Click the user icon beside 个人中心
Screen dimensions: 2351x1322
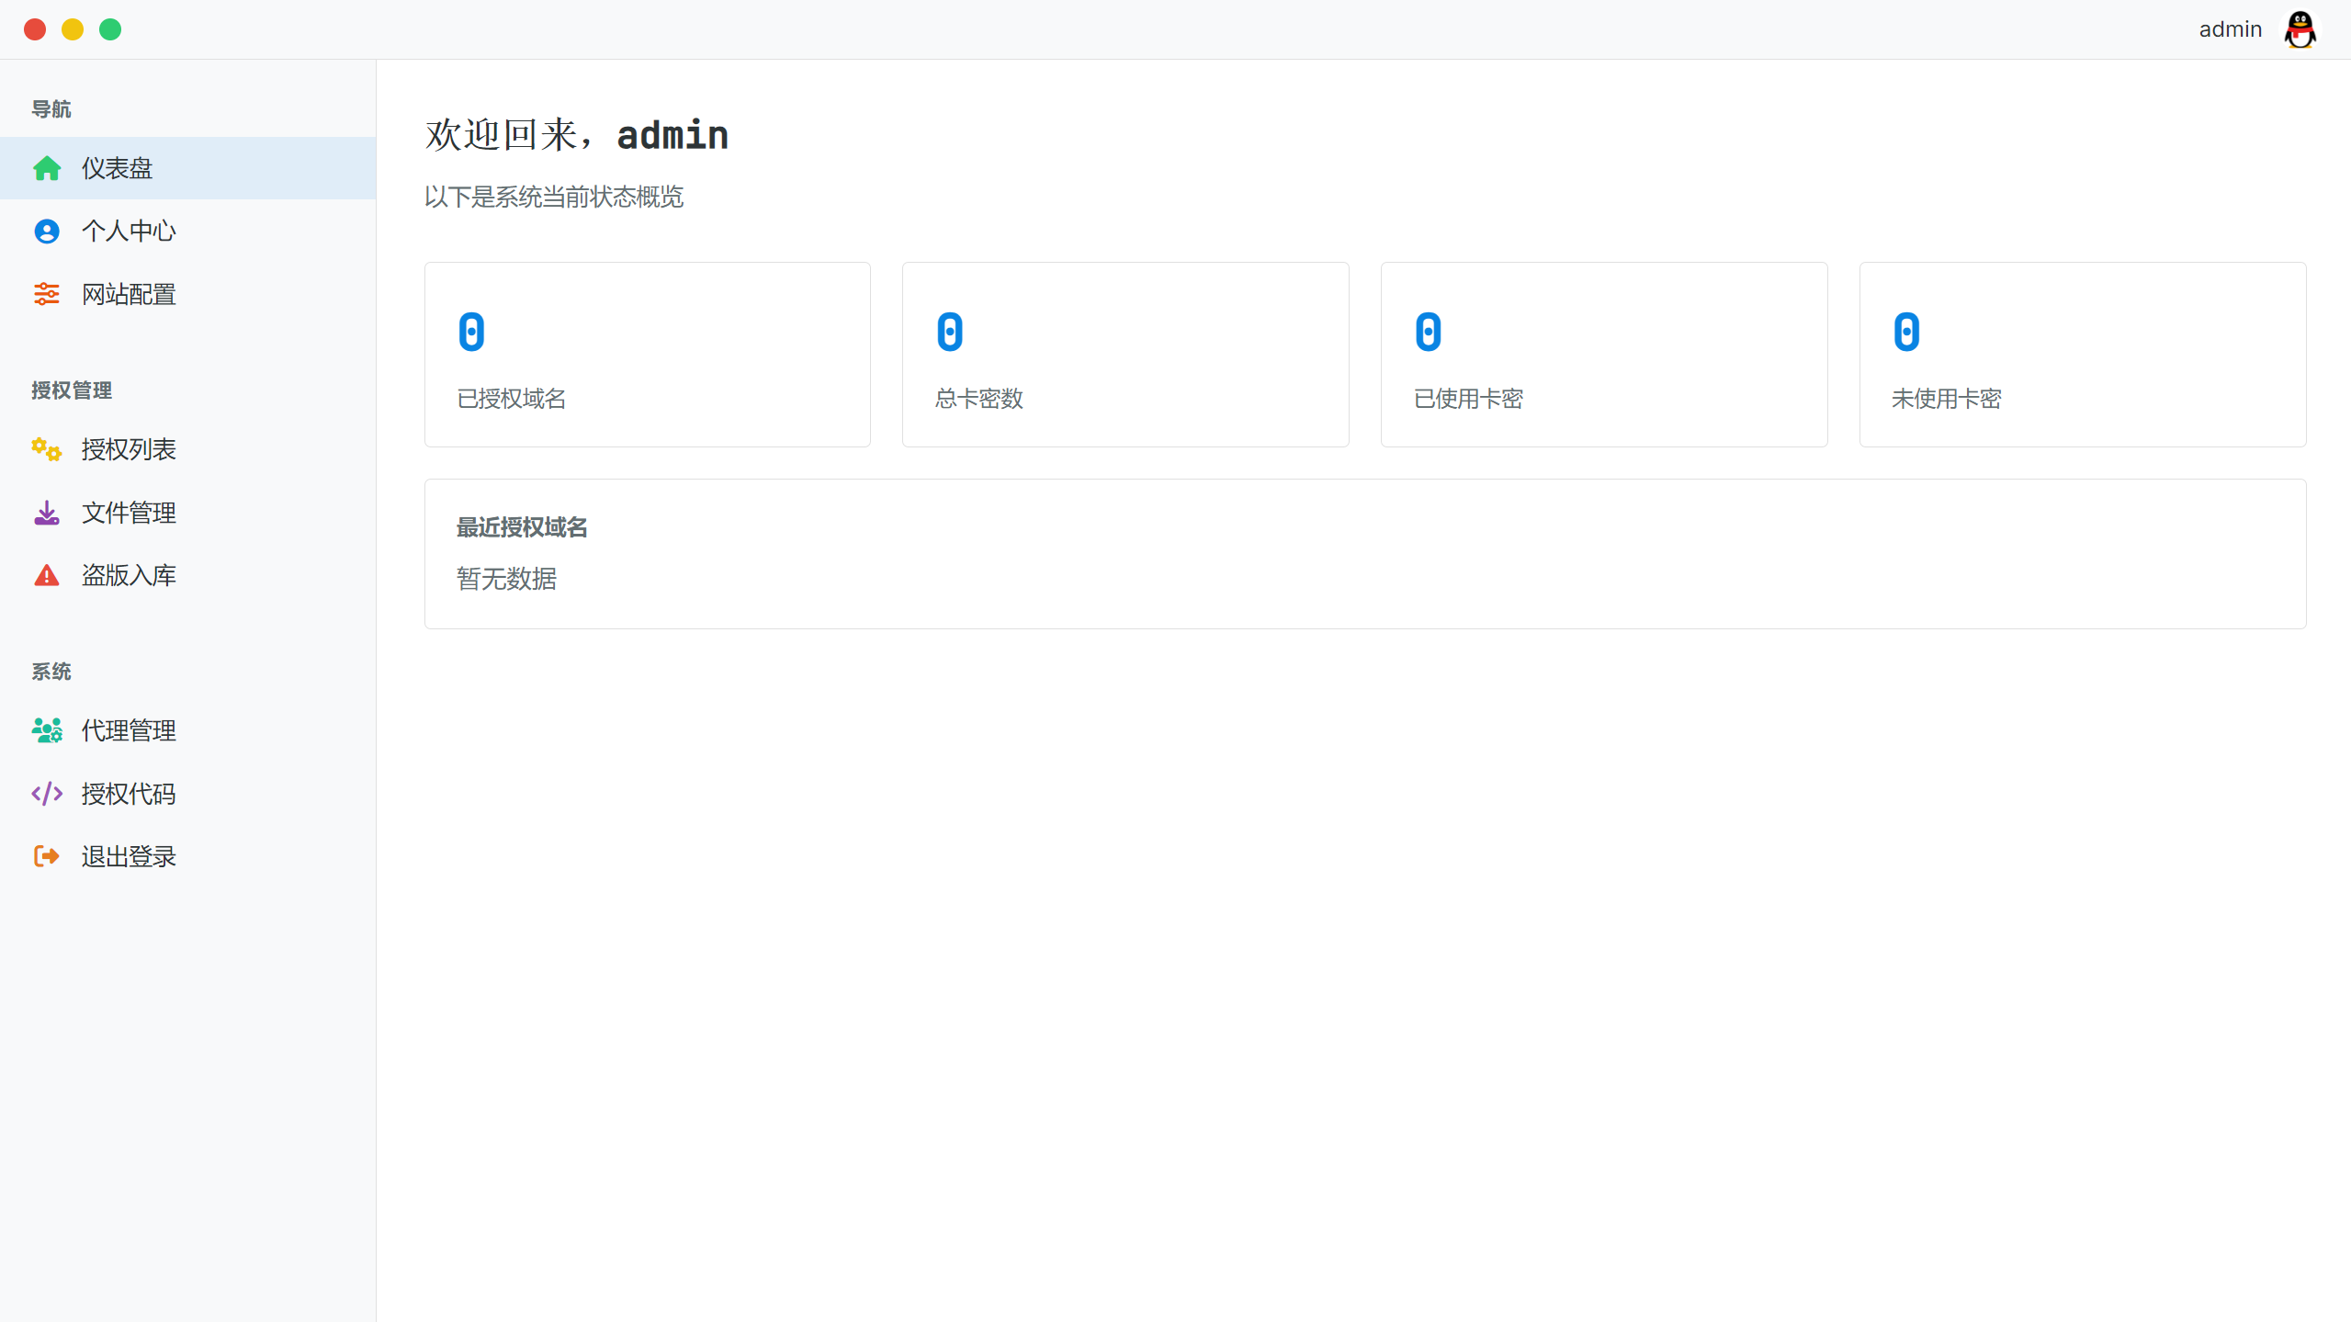coord(46,231)
